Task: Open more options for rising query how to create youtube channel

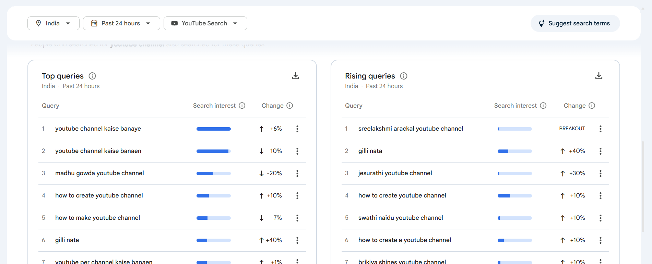Action: tap(601, 196)
